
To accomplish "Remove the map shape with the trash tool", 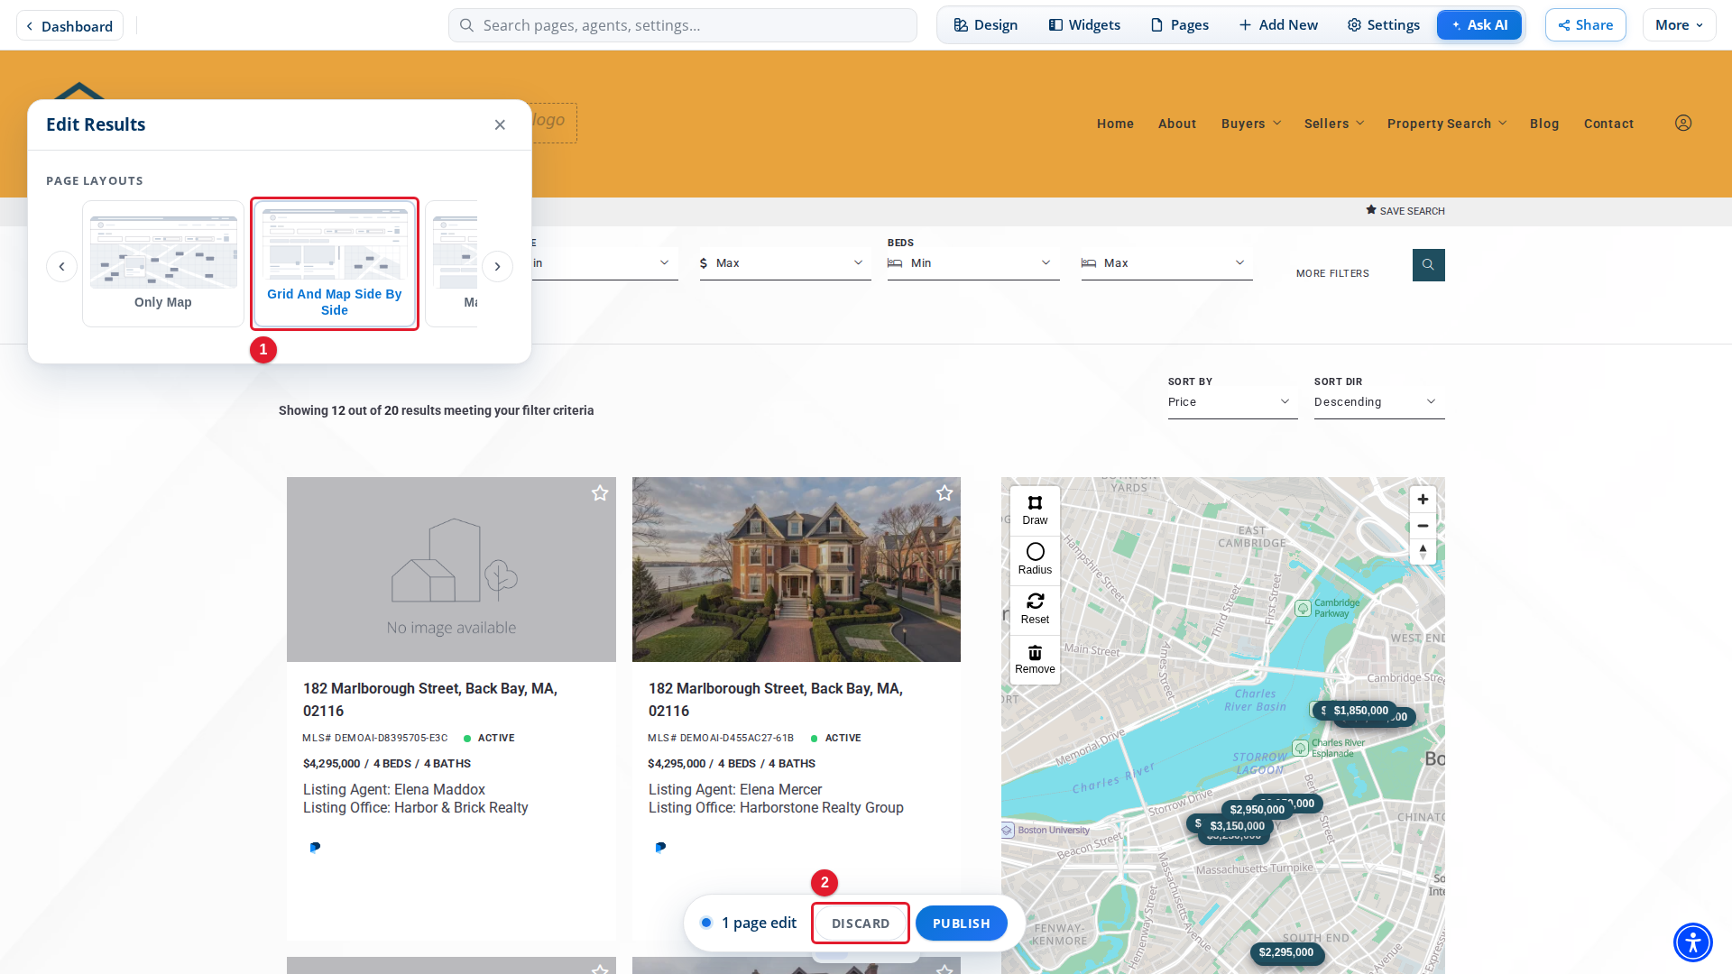I will pyautogui.click(x=1035, y=659).
